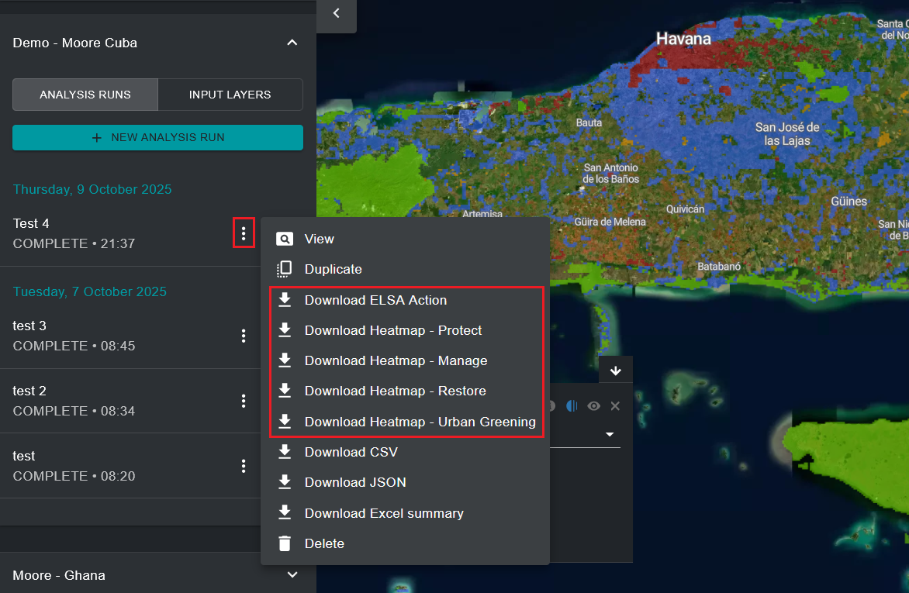909x593 pixels.
Task: Start a New Analysis Run
Action: click(157, 137)
